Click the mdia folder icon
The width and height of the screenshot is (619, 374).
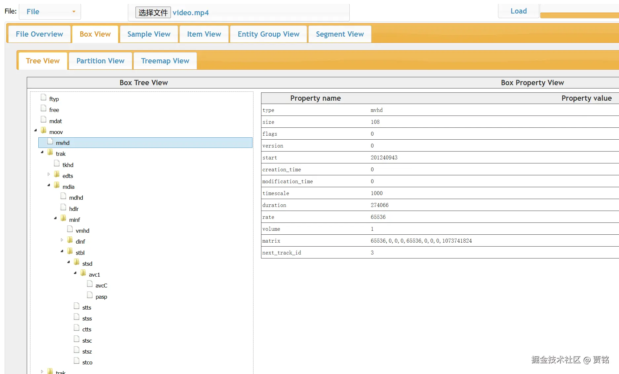point(57,185)
